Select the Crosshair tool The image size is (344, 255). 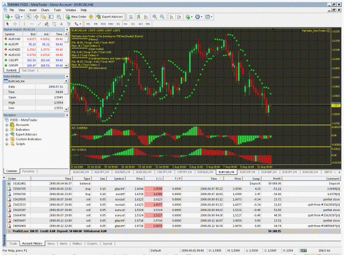click(x=15, y=24)
